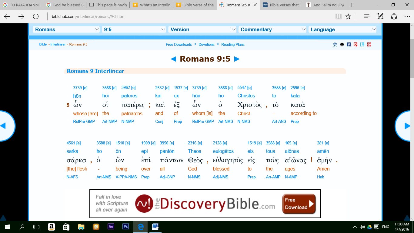Enable Reading view in Edge

coord(338,16)
